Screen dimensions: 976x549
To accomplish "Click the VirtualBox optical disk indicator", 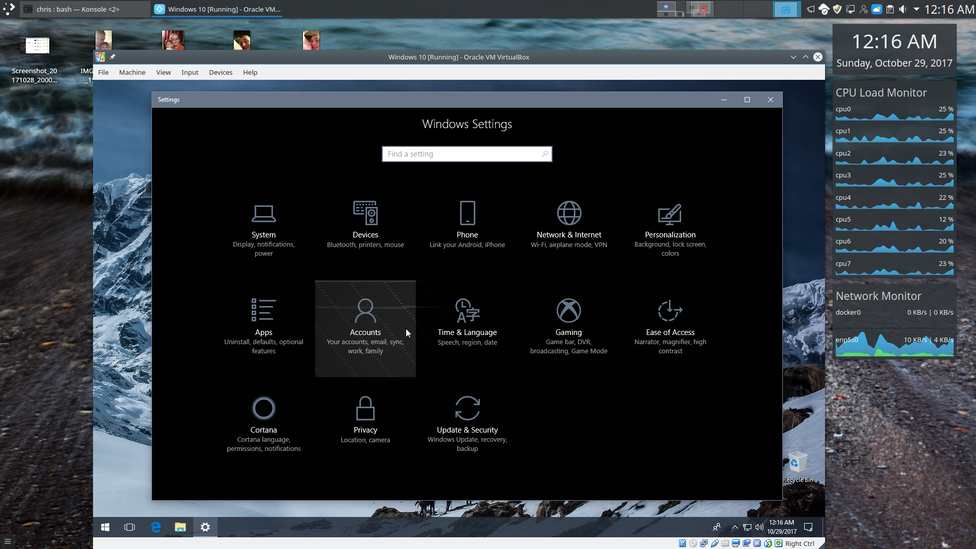I will [693, 543].
